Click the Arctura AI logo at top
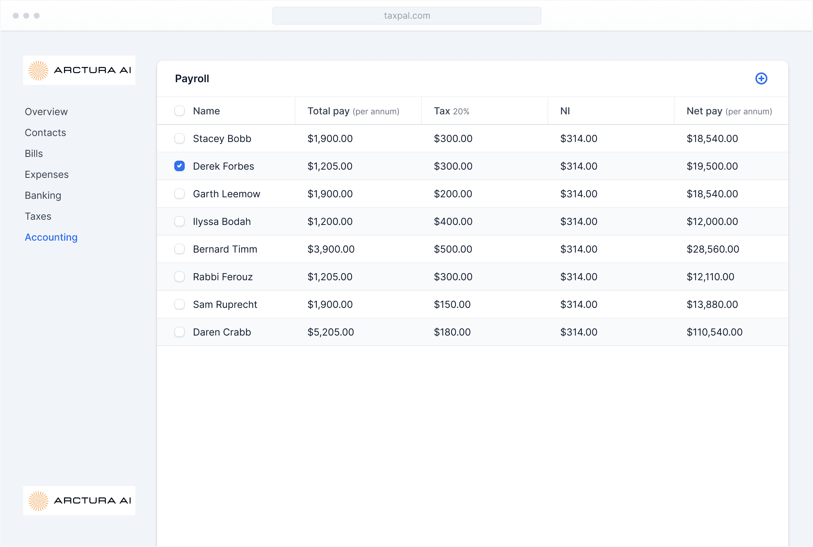 click(79, 70)
